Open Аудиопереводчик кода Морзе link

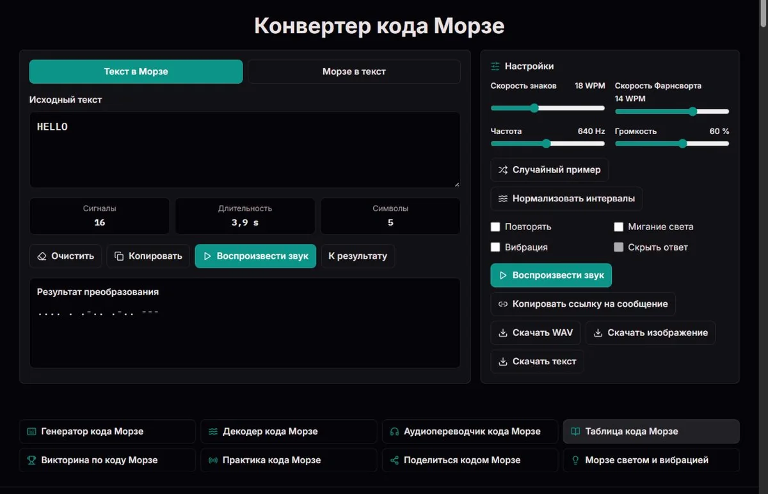(x=470, y=431)
